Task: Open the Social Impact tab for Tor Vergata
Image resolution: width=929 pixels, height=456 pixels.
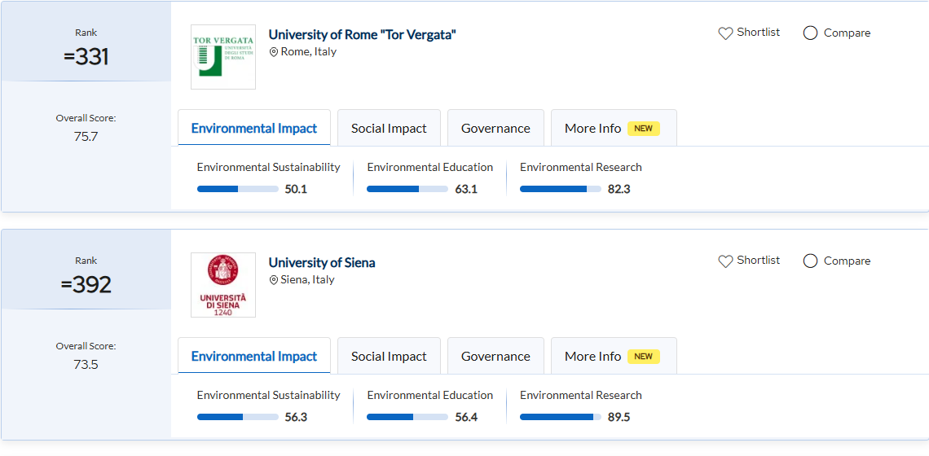Action: (389, 129)
